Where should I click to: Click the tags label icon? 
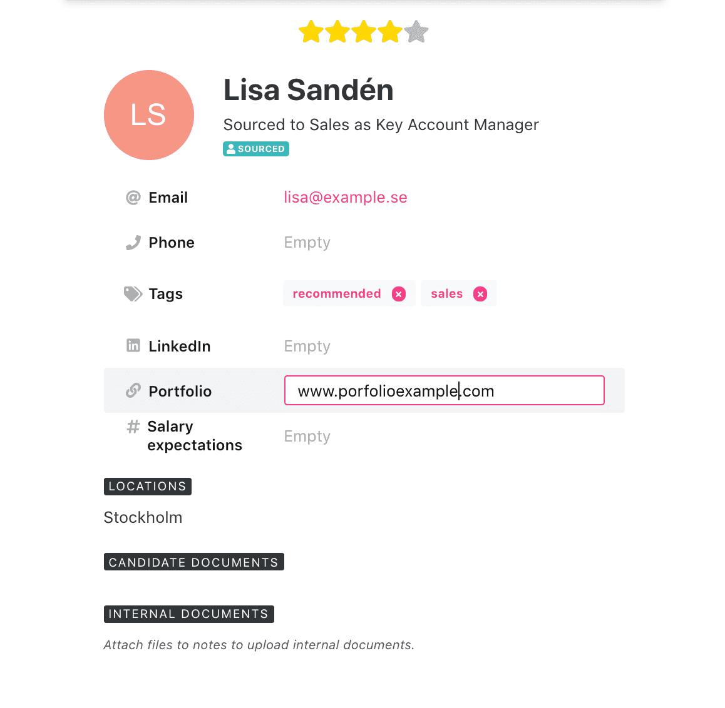pyautogui.click(x=133, y=294)
